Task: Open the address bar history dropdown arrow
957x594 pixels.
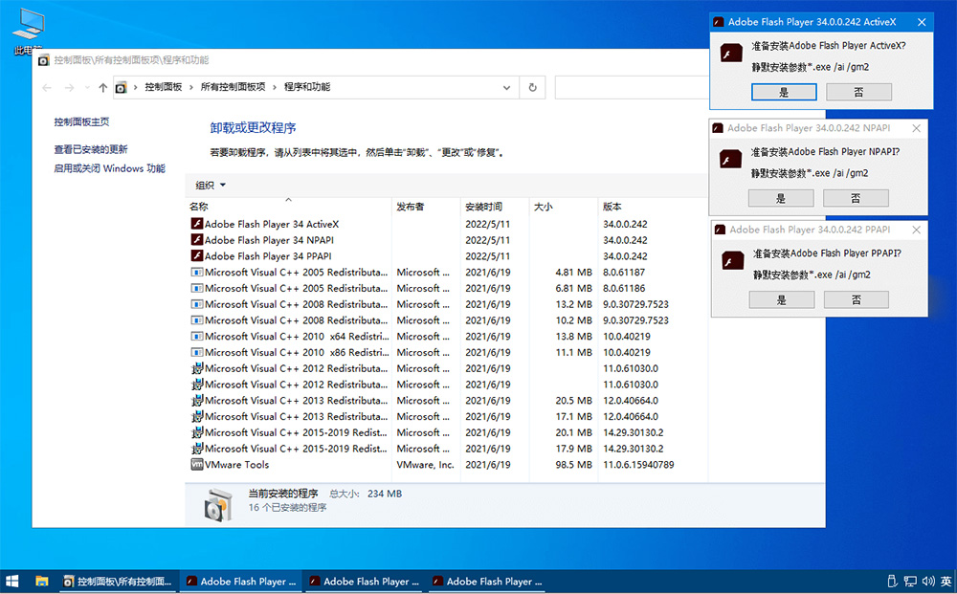Action: pos(506,87)
